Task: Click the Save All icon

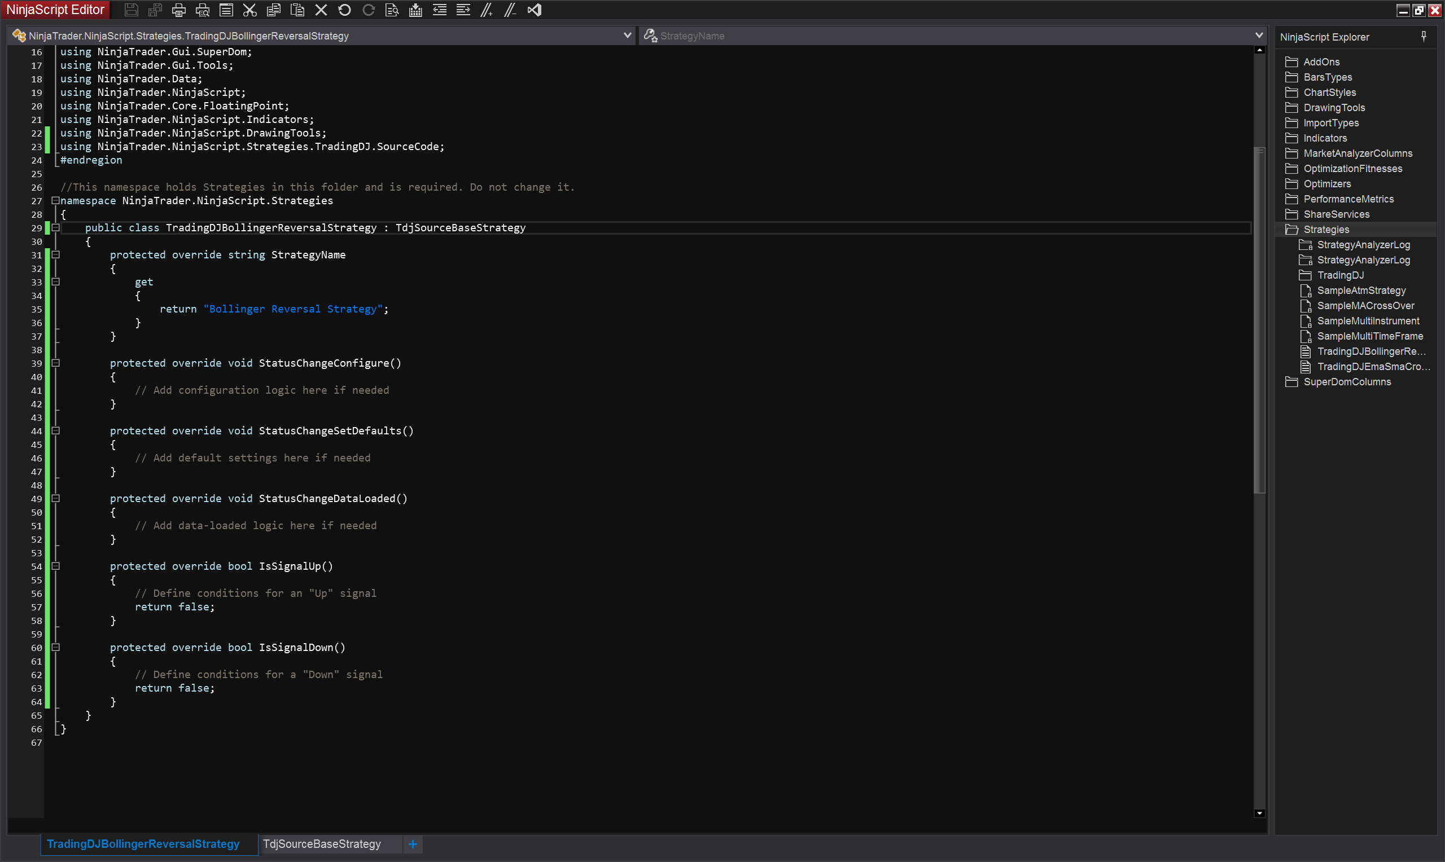Action: pos(155,10)
